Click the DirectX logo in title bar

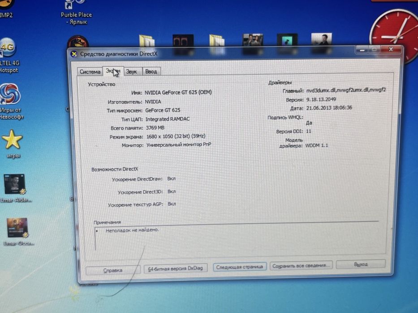(x=74, y=54)
